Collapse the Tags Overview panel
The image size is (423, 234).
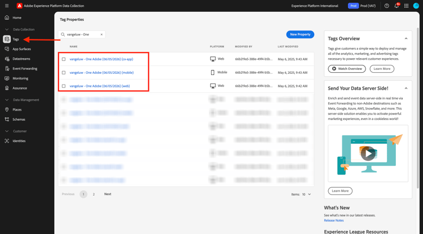pyautogui.click(x=406, y=38)
